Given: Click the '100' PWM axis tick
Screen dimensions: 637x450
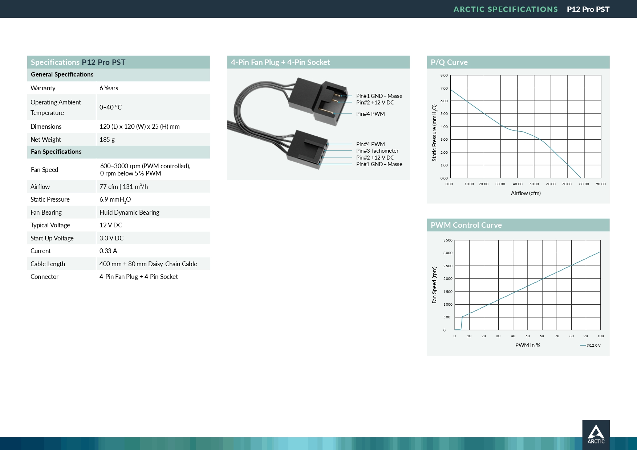Looking at the screenshot, I should [601, 336].
